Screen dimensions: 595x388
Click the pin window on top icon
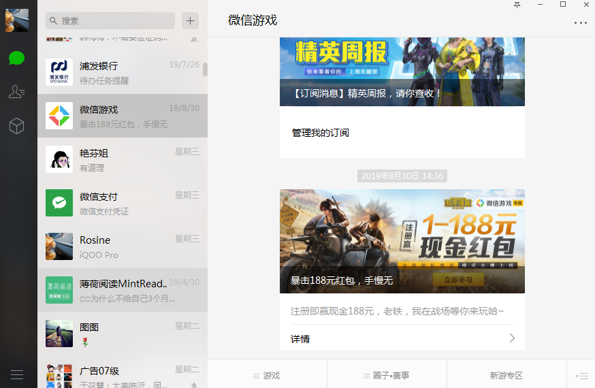pyautogui.click(x=517, y=5)
